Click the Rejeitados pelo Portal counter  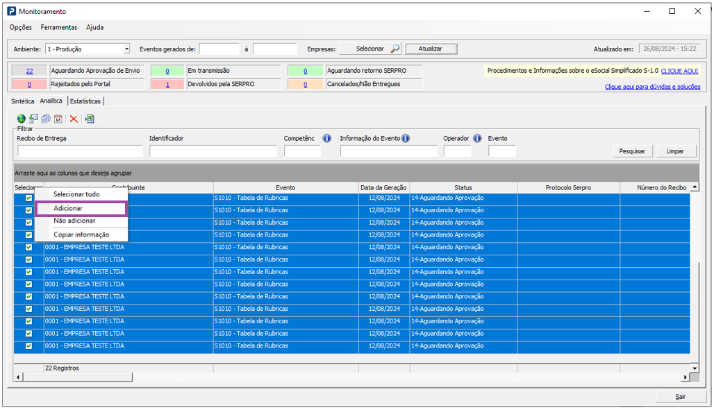pyautogui.click(x=30, y=84)
